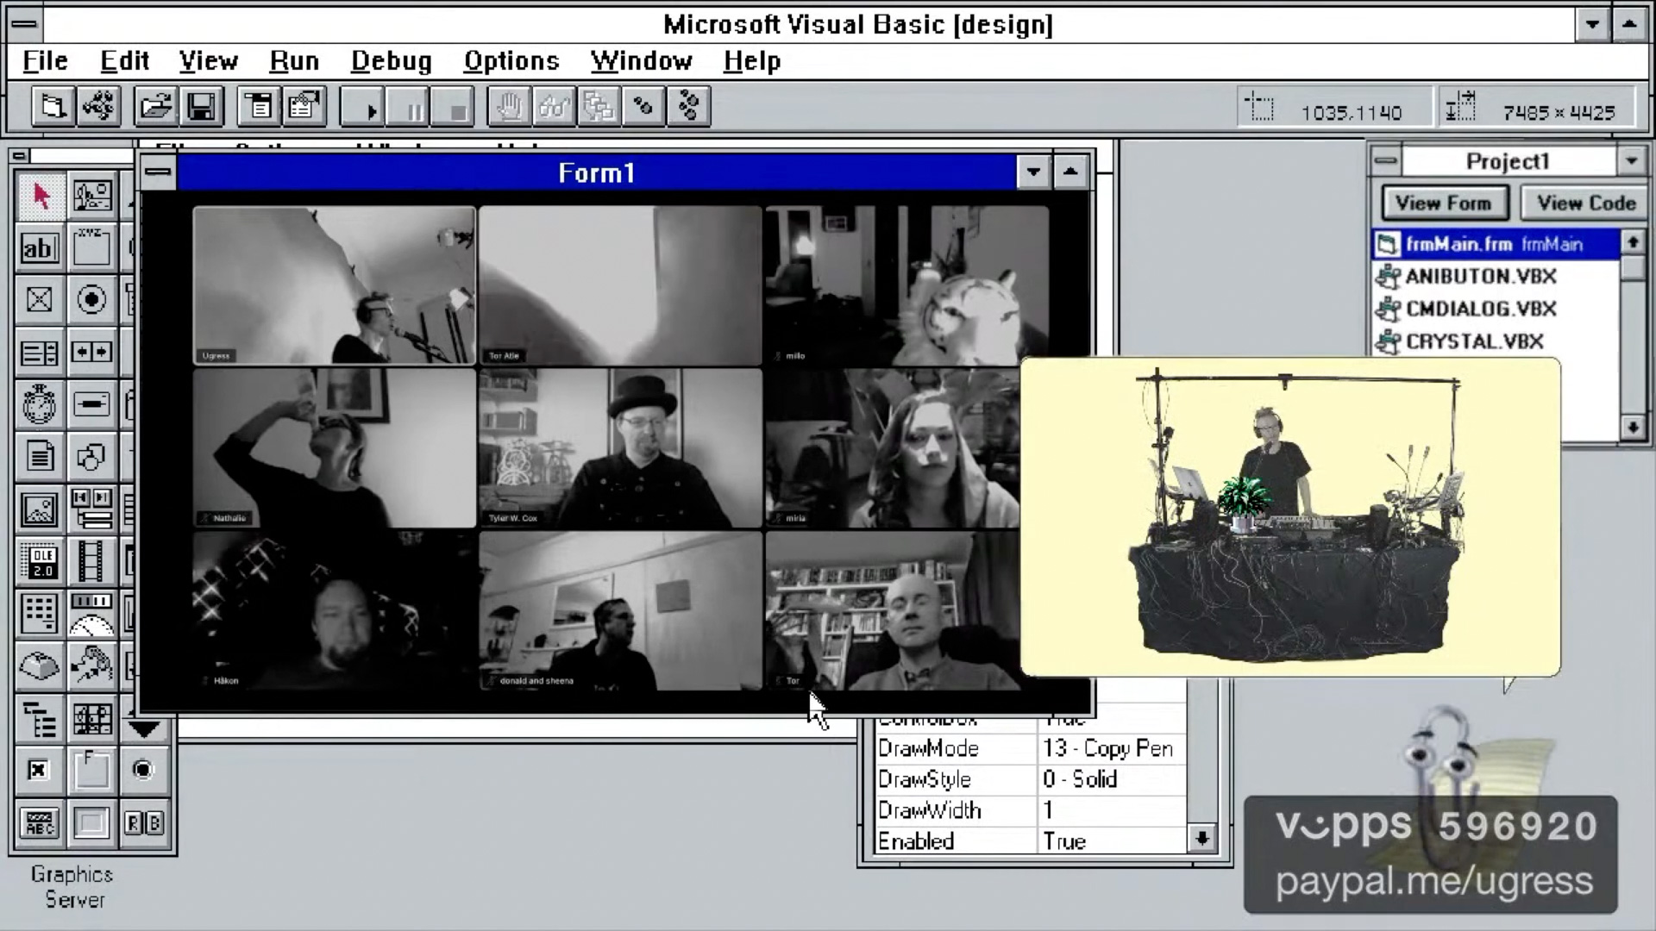Select the ListBox tool in the toolbox
1656x931 pixels.
pyautogui.click(x=40, y=353)
